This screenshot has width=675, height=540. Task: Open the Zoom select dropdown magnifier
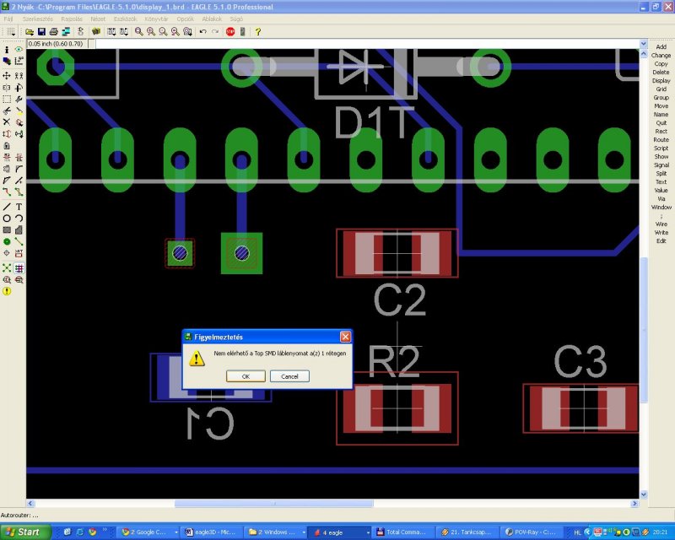coord(187,31)
